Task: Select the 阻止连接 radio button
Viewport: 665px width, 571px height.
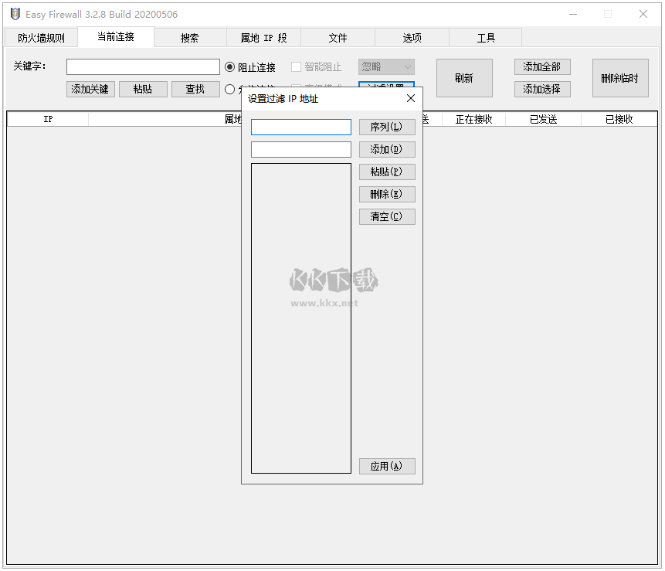Action: [229, 66]
